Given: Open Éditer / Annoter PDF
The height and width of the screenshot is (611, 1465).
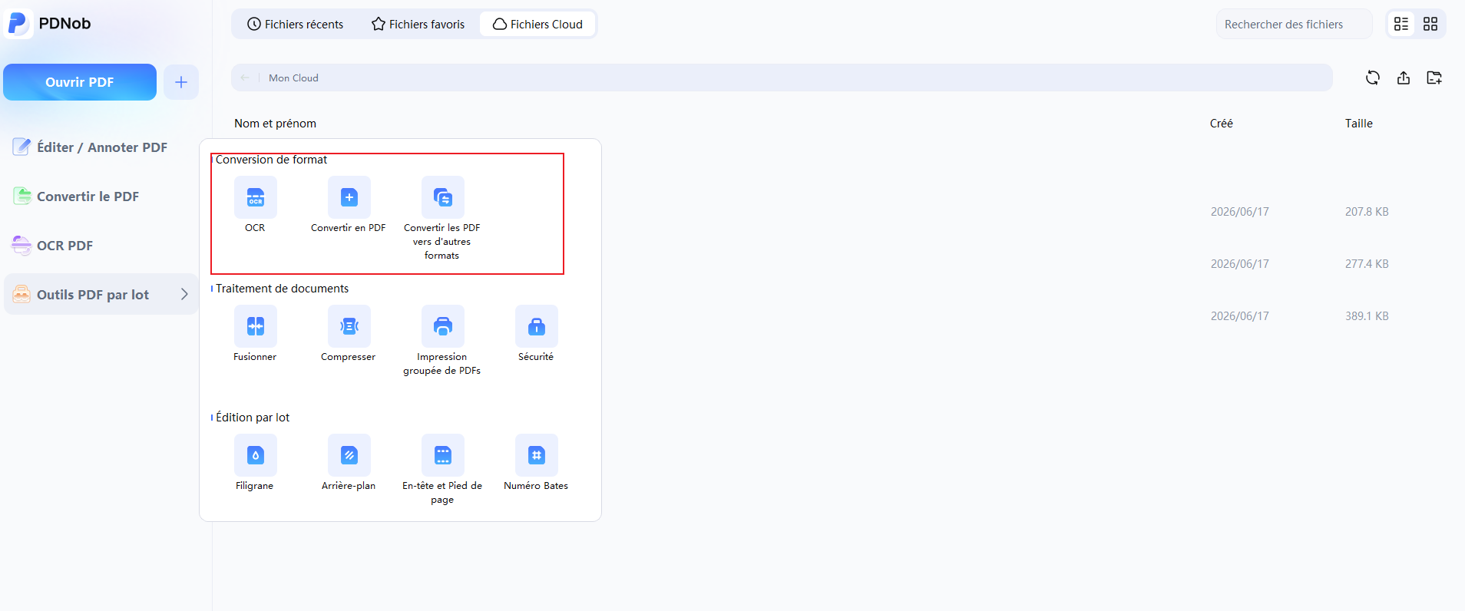Looking at the screenshot, I should click(x=101, y=147).
